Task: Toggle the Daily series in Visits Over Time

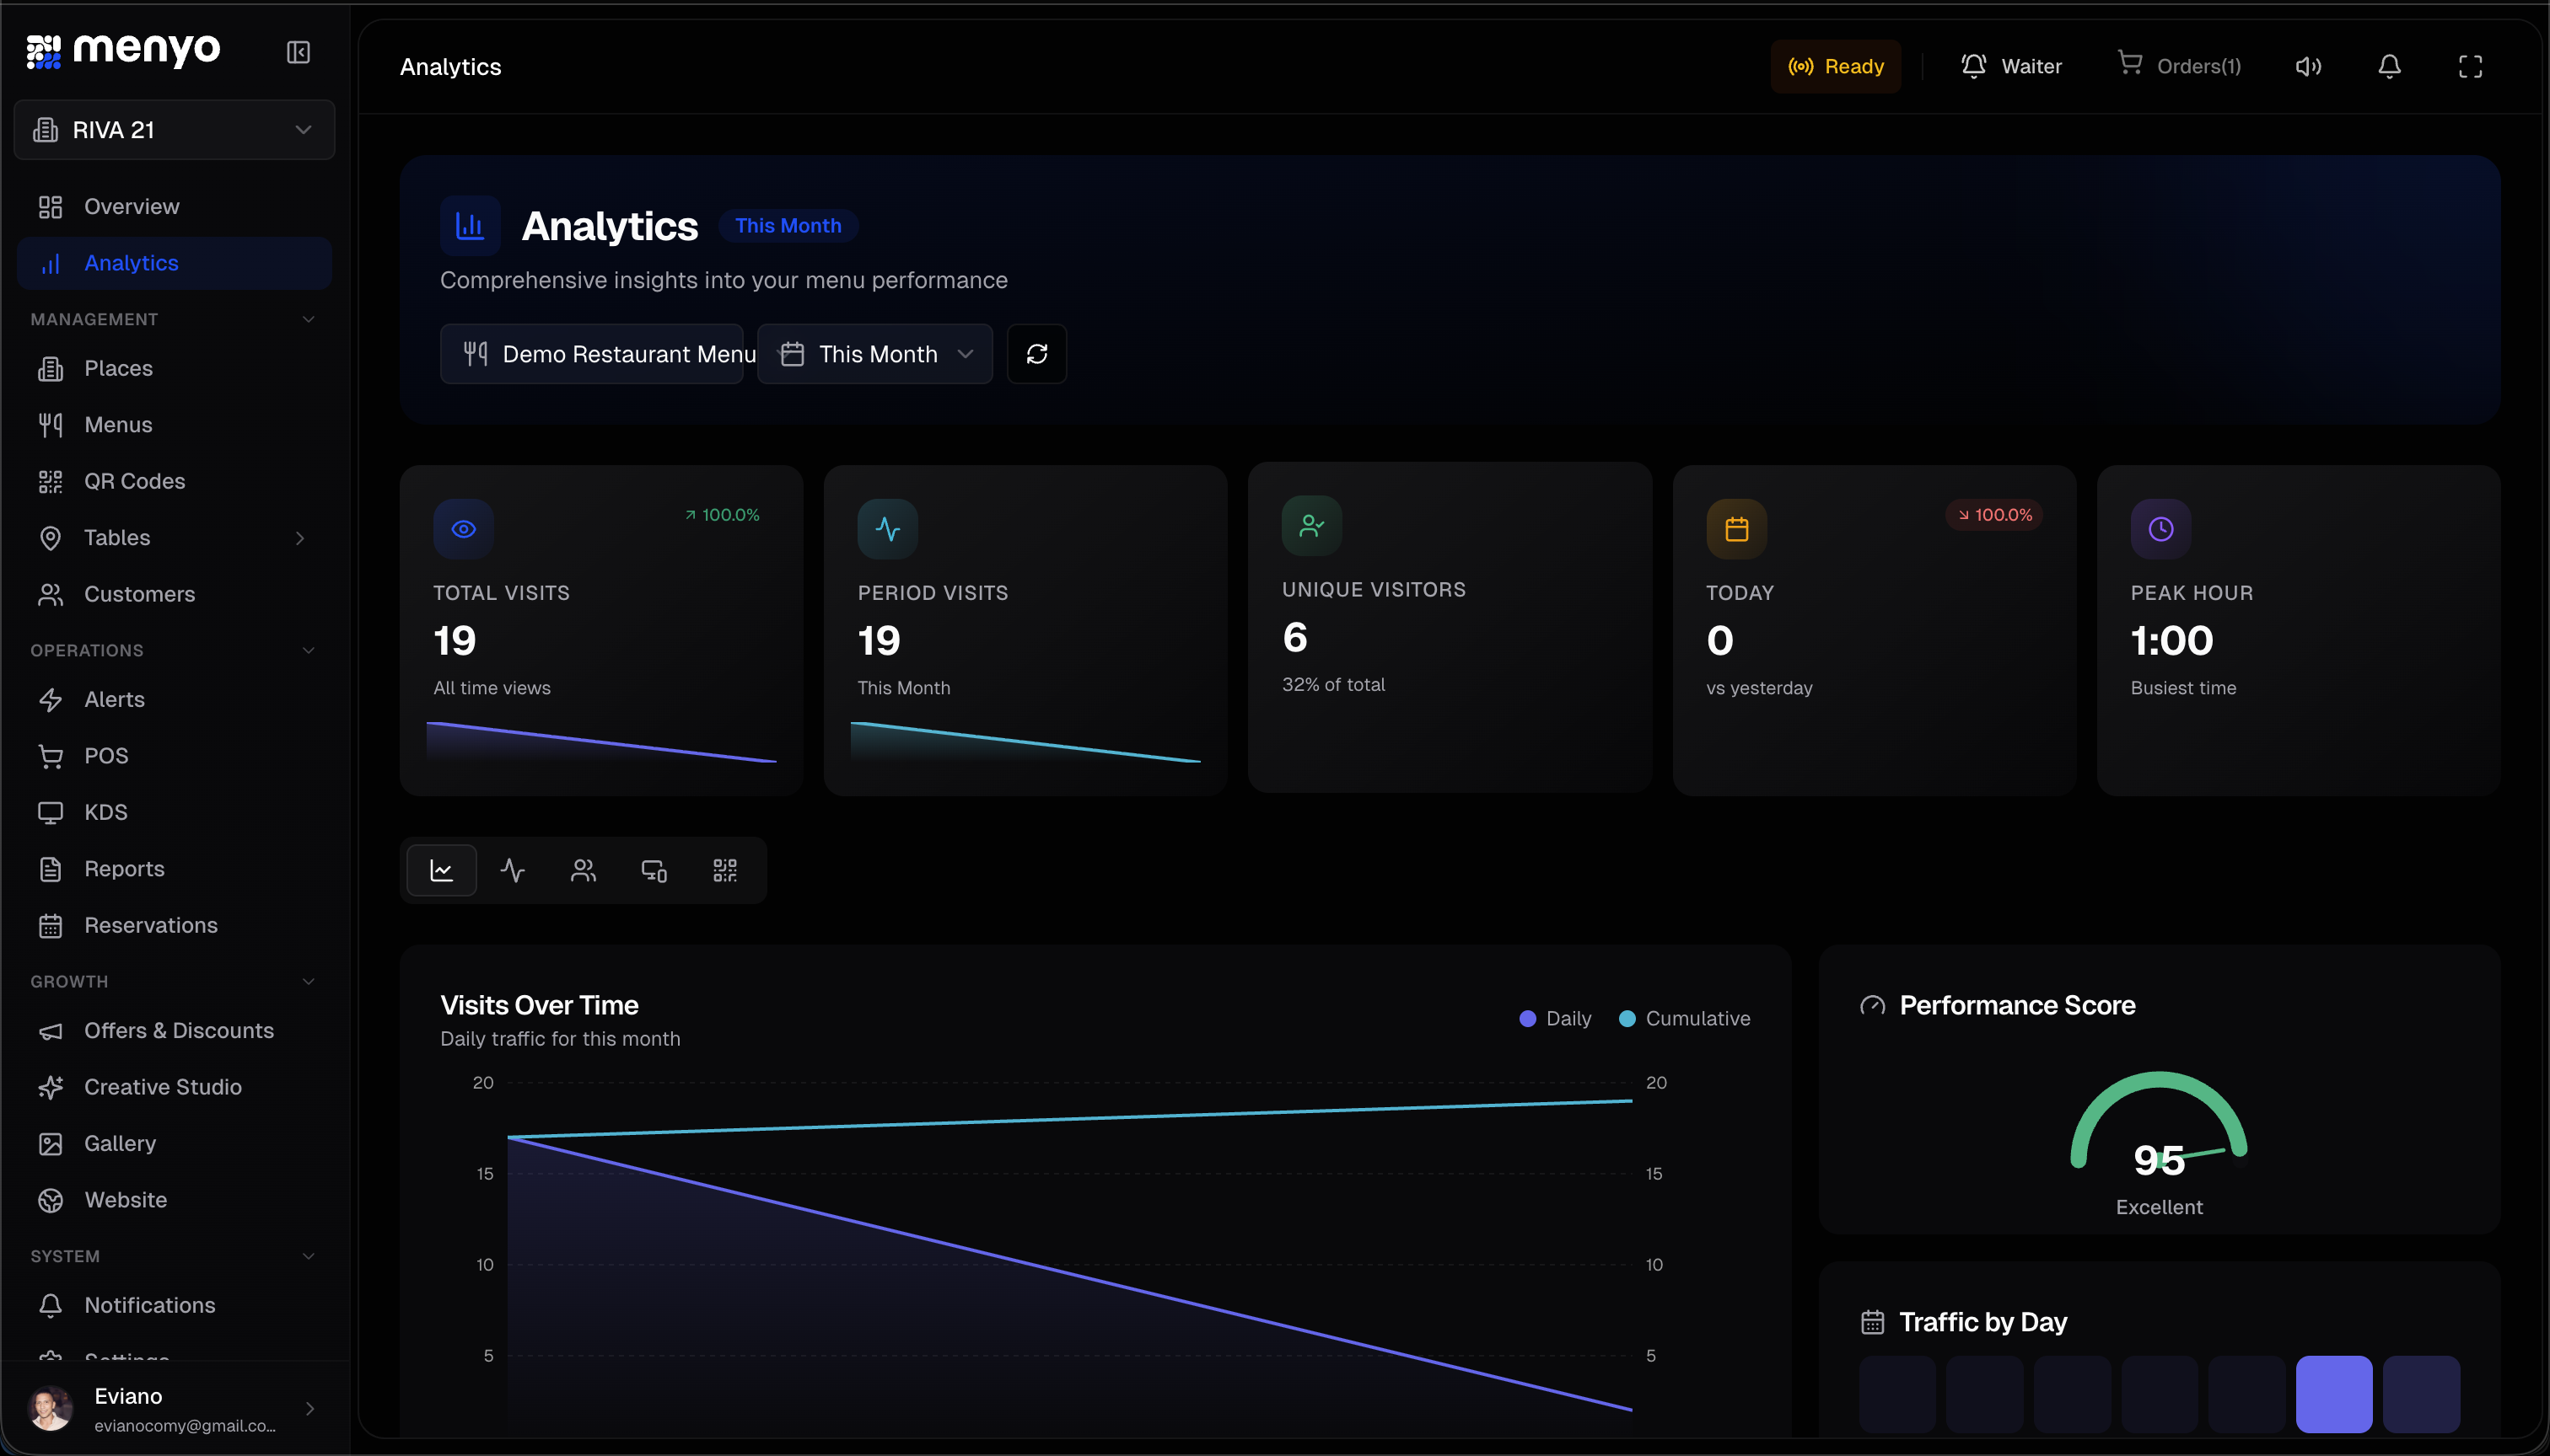Action: click(x=1554, y=1018)
